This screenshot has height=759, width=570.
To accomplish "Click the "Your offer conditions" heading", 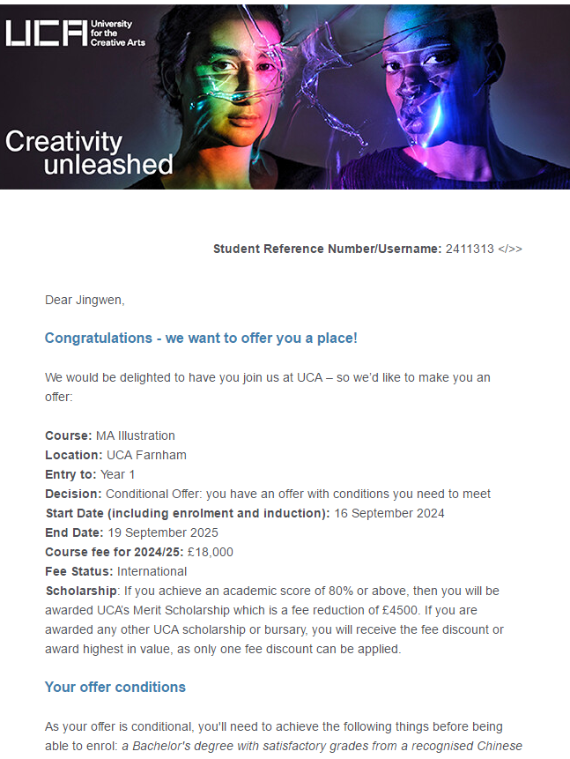I will point(115,687).
